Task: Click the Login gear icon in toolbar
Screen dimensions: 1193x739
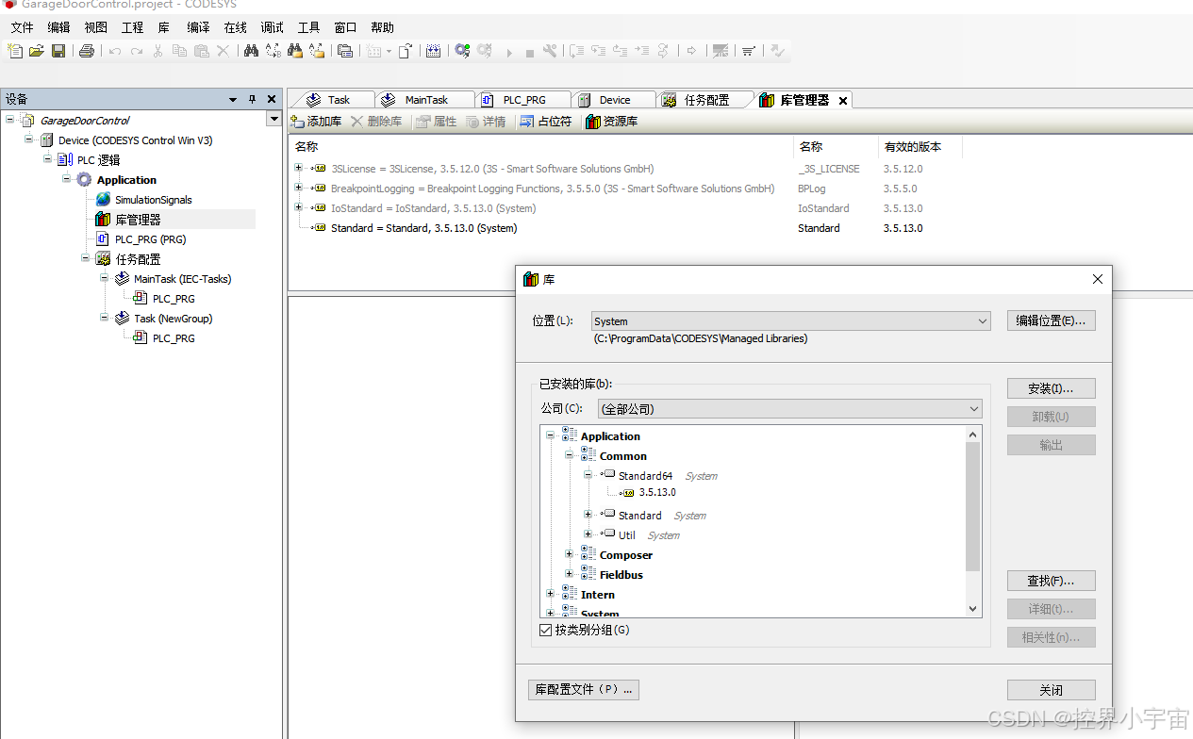Action: pyautogui.click(x=462, y=51)
